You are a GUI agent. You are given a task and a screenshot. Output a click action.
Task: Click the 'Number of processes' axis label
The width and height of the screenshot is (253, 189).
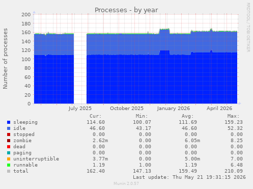(5, 59)
